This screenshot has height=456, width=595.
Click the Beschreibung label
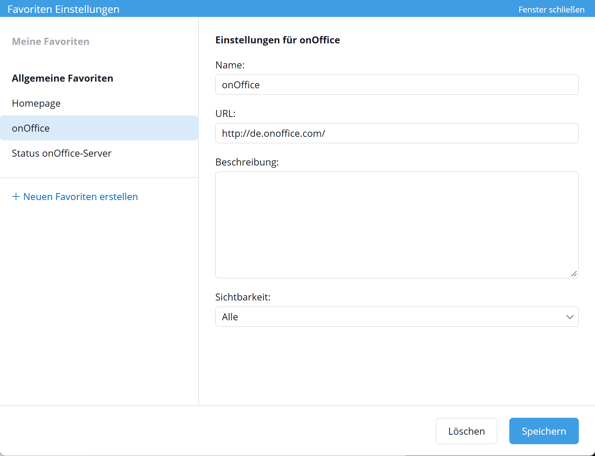(x=247, y=162)
